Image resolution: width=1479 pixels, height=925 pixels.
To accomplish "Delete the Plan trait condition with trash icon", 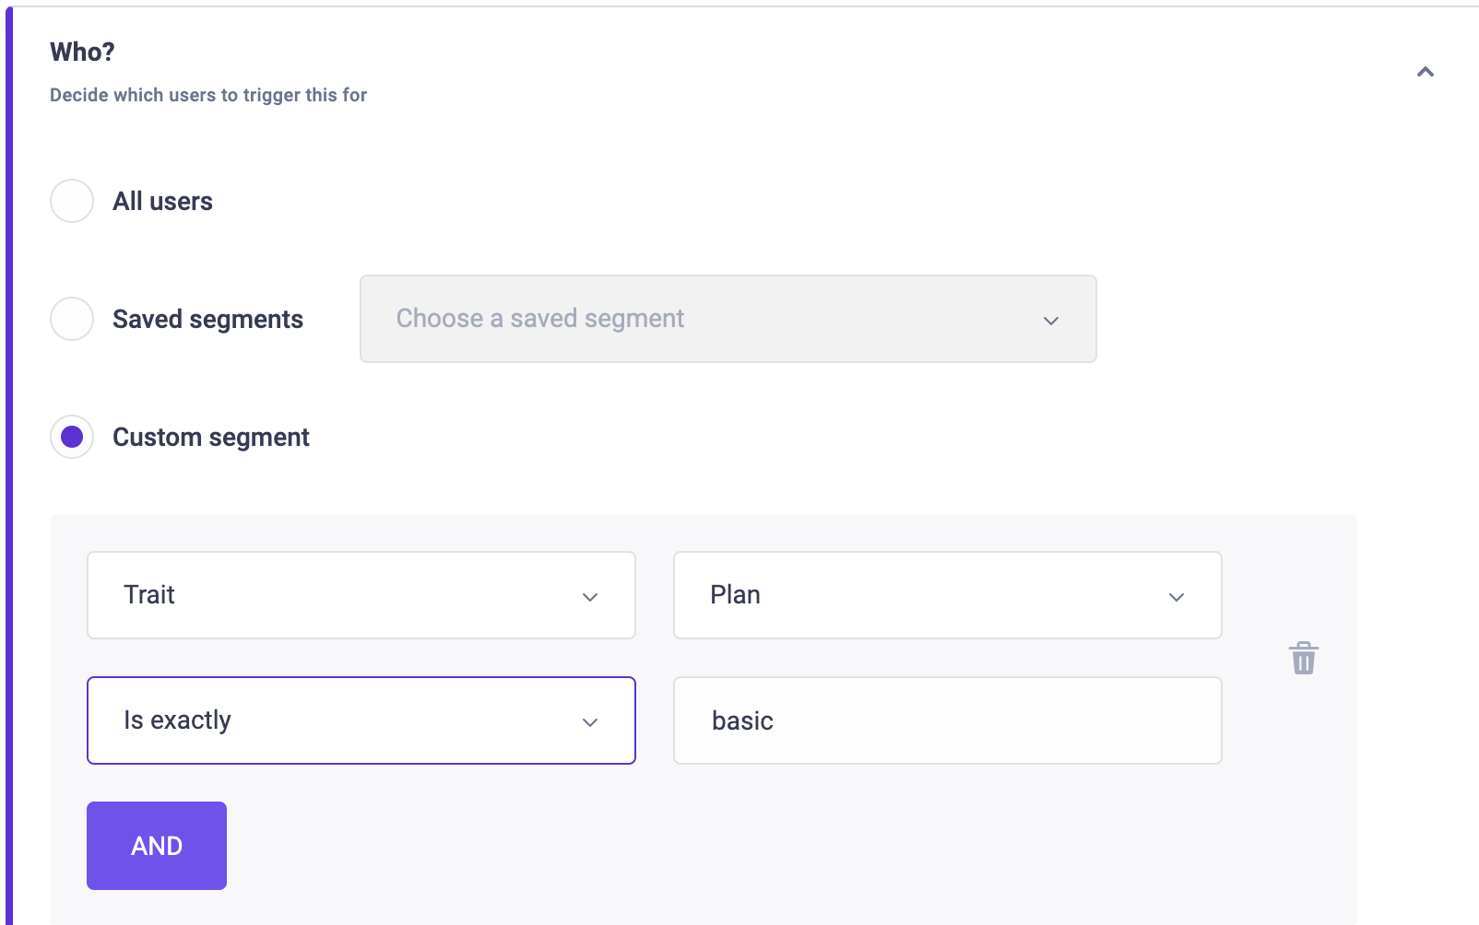I will pos(1303,658).
